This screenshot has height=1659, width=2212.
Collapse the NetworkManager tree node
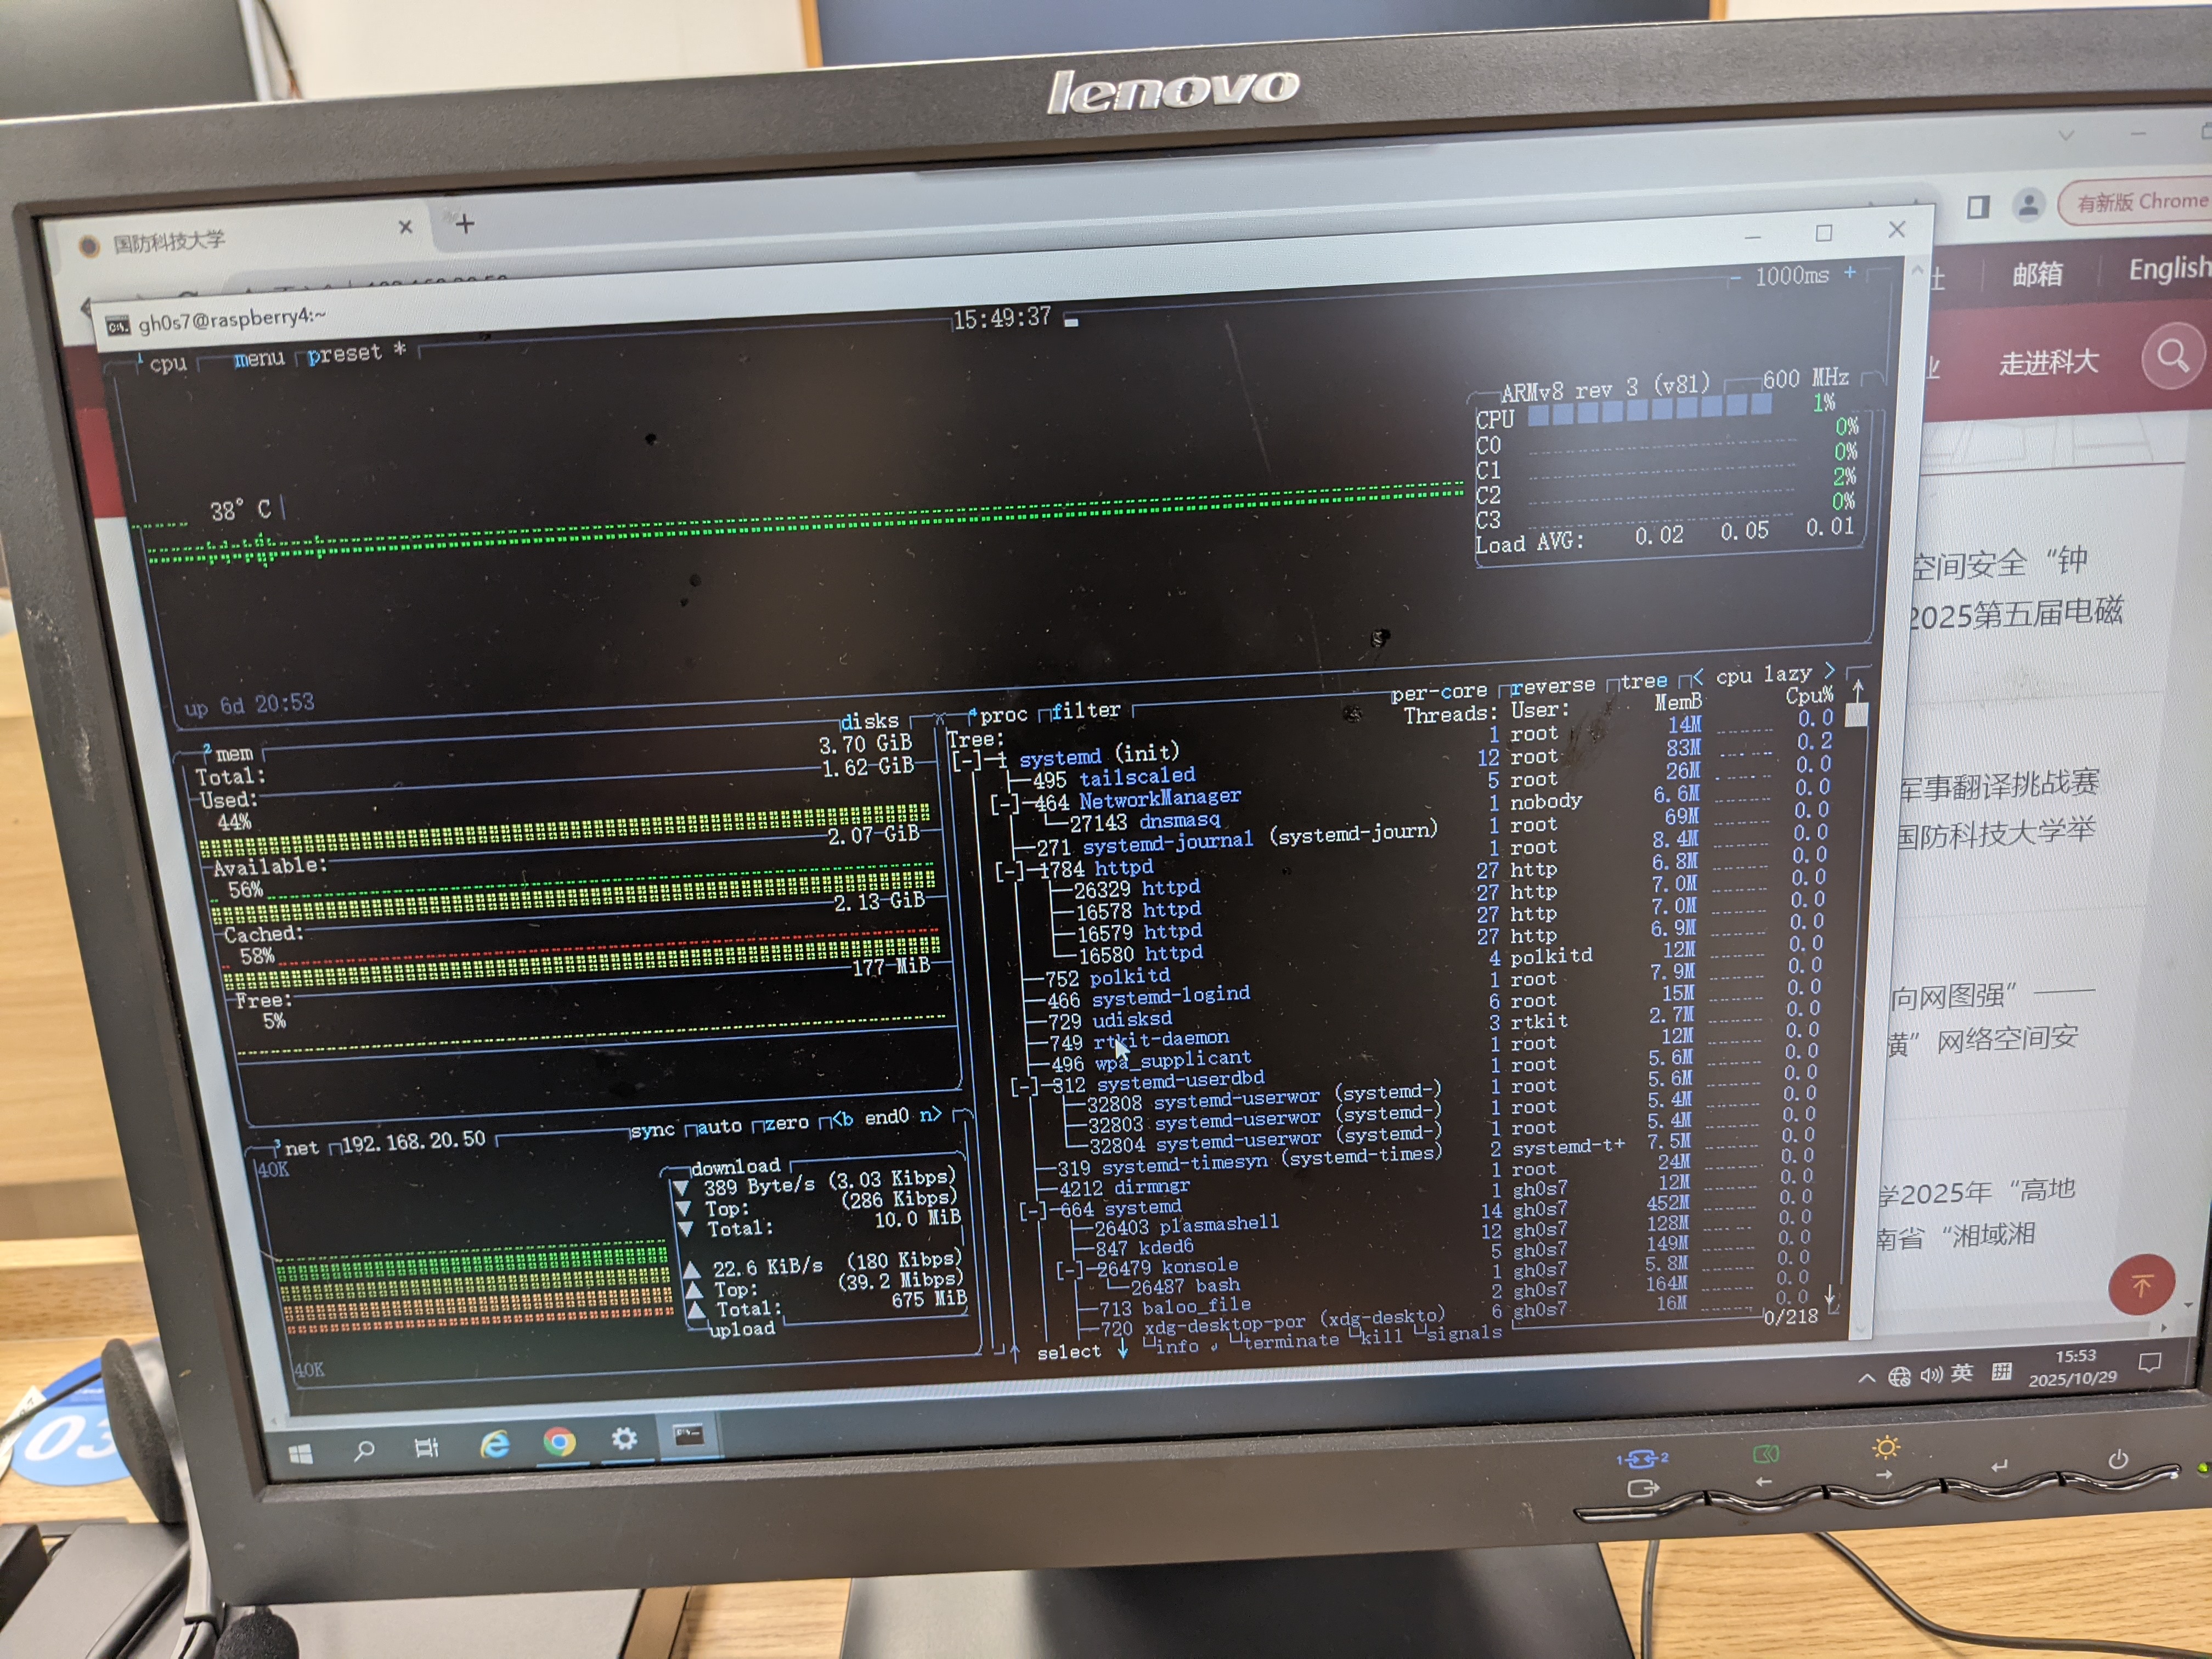pyautogui.click(x=1004, y=804)
